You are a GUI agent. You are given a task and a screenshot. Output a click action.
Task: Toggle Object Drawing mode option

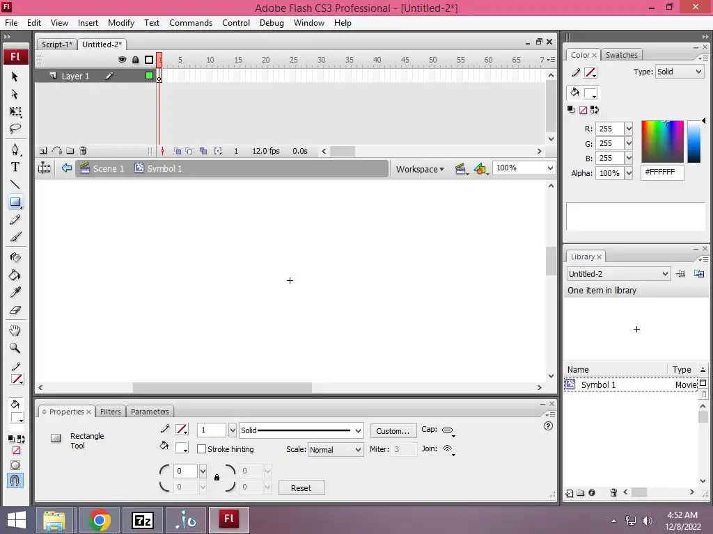pyautogui.click(x=15, y=465)
